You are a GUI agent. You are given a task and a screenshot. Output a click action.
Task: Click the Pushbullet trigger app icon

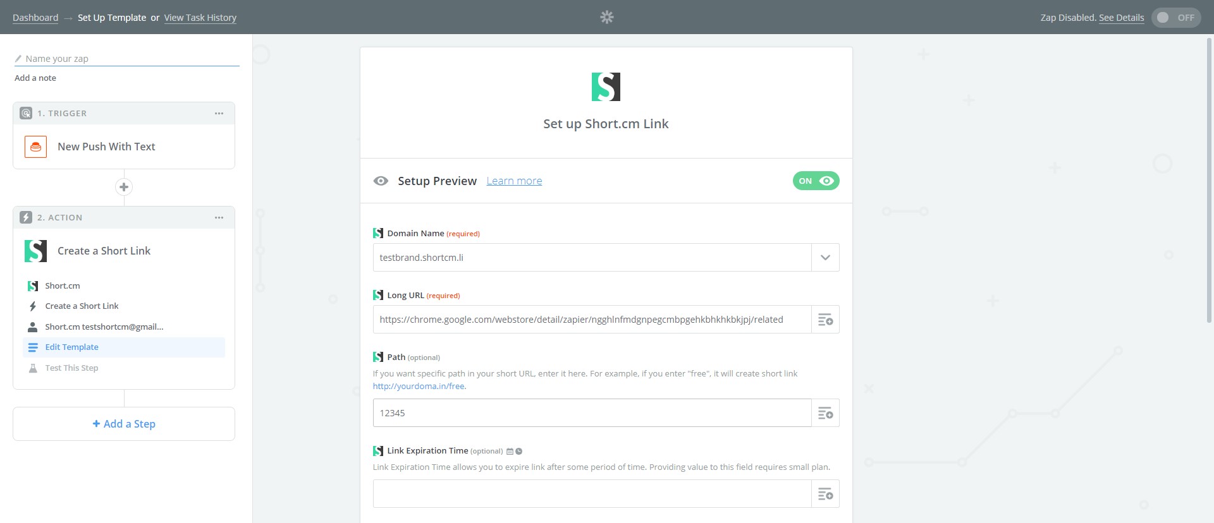[x=36, y=147]
